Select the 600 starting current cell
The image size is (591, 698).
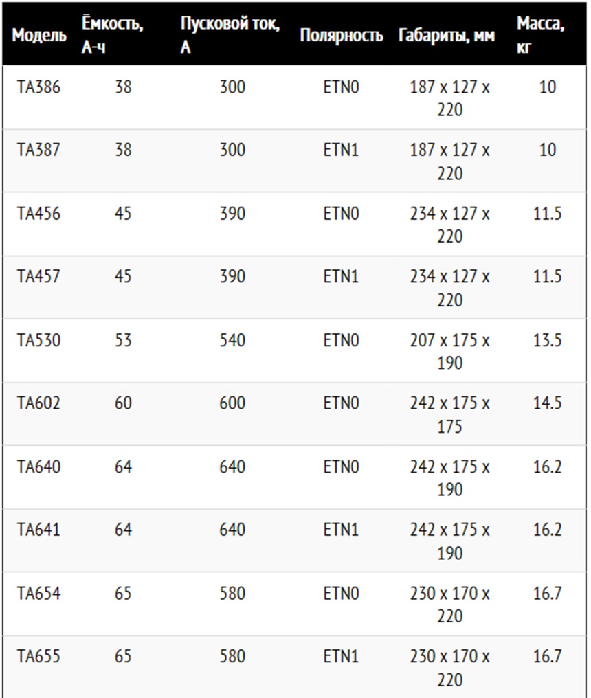(x=232, y=403)
